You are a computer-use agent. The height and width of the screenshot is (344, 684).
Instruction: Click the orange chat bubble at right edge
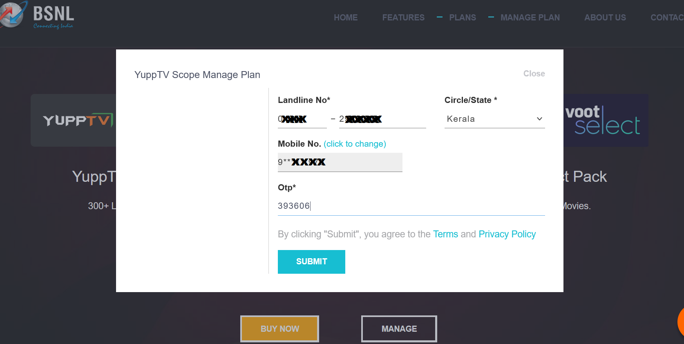[681, 323]
